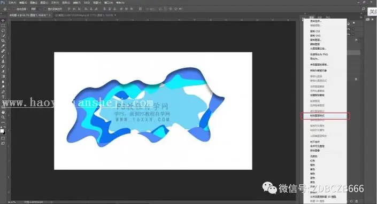Toggle the Auto-Select (自动选择) checkbox
Image resolution: width=377 pixels, height=204 pixels.
pos(14,9)
